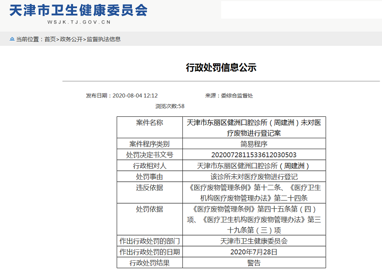Select the 行政相对人 label cell
382x273 pixels.
pos(149,165)
